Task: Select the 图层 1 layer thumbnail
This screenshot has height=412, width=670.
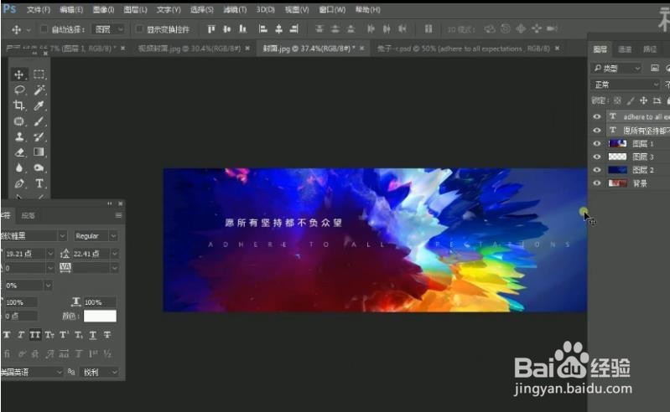Action: tap(617, 143)
